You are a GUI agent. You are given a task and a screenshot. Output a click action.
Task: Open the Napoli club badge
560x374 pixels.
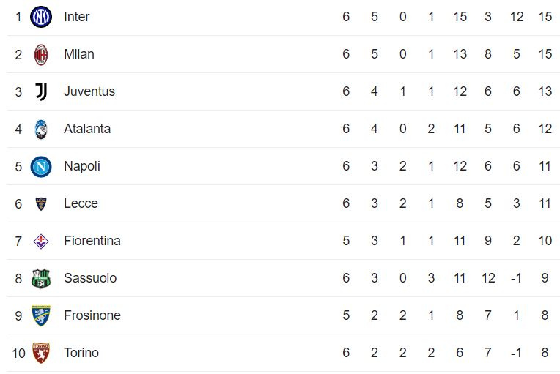[x=41, y=166]
